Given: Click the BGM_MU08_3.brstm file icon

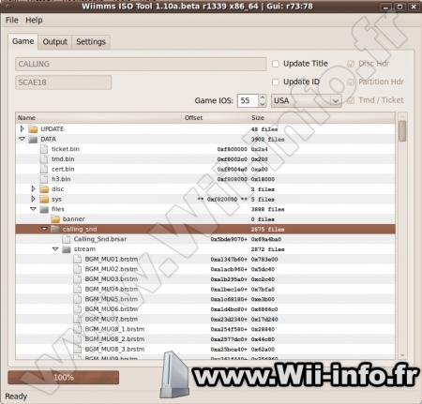Looking at the screenshot, I should coord(78,349).
